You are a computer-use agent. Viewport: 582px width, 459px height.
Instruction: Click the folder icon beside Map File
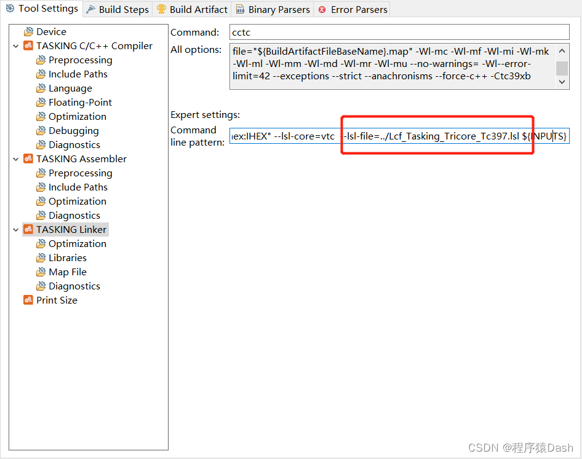point(40,272)
